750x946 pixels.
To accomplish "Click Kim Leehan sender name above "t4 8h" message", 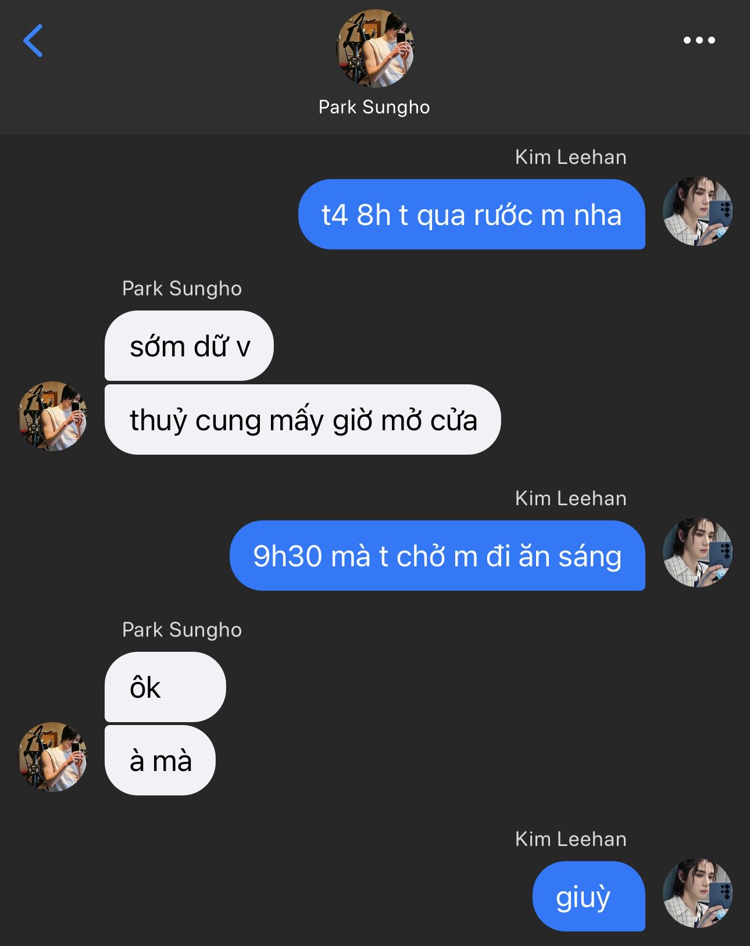I will 570,158.
